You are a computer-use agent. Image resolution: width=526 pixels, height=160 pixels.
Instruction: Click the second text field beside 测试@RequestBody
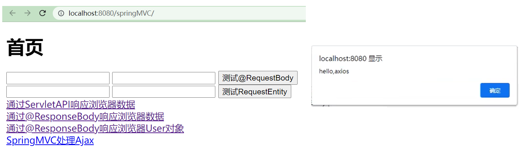[164, 78]
